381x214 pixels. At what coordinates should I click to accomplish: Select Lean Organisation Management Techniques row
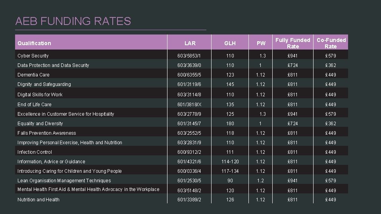pyautogui.click(x=64, y=181)
